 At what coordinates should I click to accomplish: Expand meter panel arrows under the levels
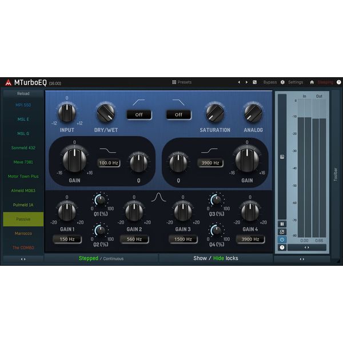(306, 248)
